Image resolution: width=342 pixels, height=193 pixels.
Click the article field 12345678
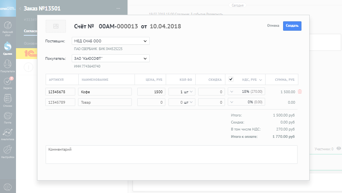point(60,92)
